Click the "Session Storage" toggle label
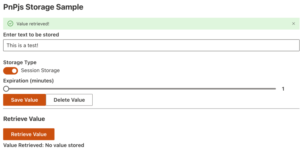This screenshot has height=159, width=305. 40,70
